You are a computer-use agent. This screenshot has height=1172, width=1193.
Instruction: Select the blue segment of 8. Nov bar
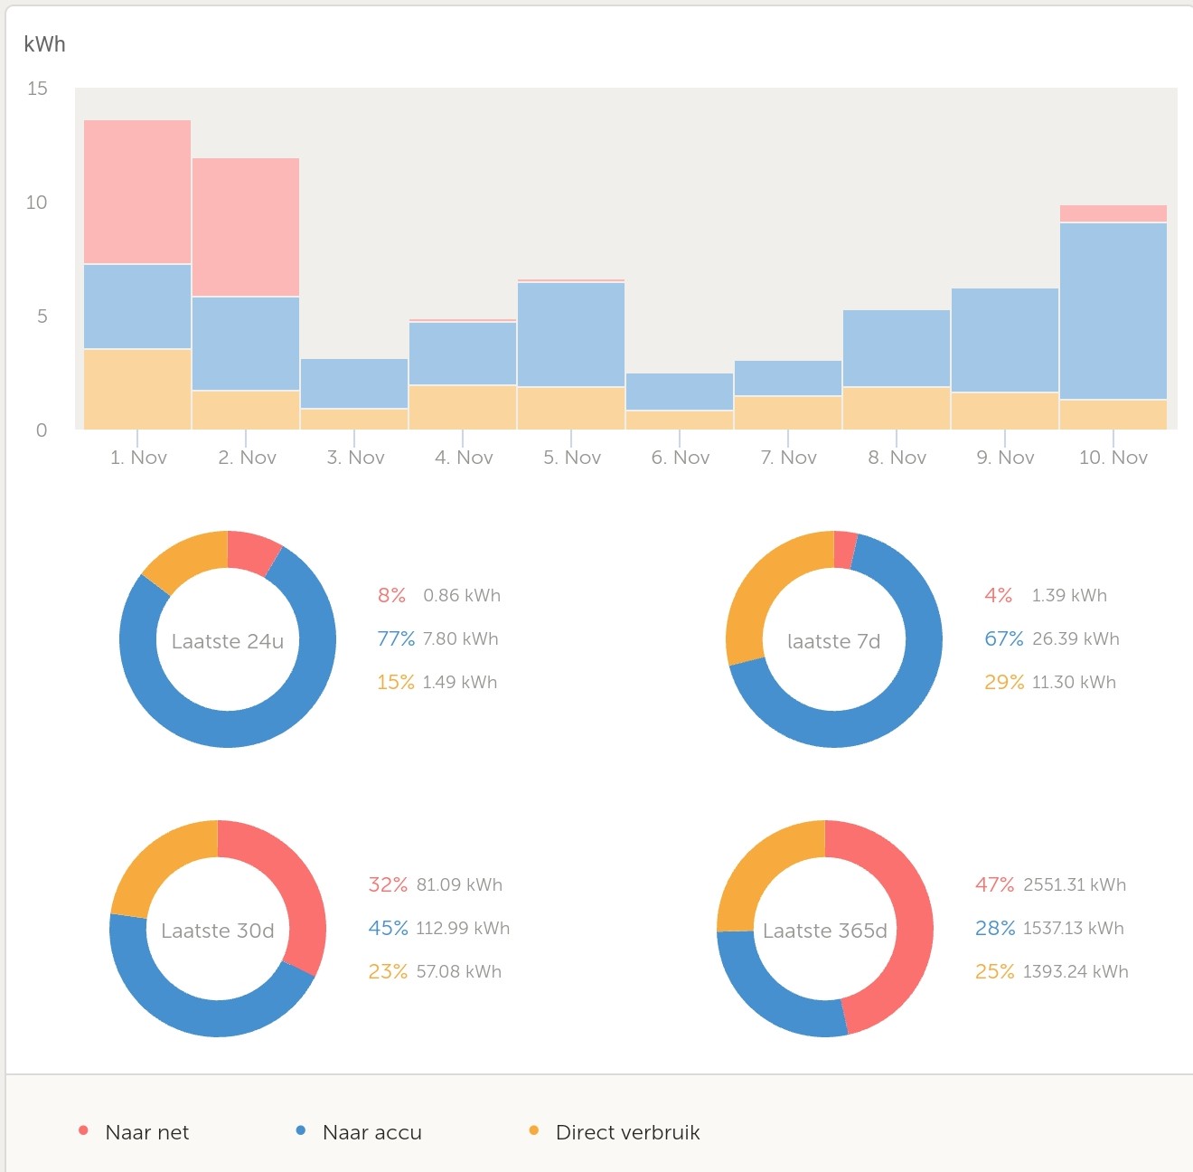(897, 348)
